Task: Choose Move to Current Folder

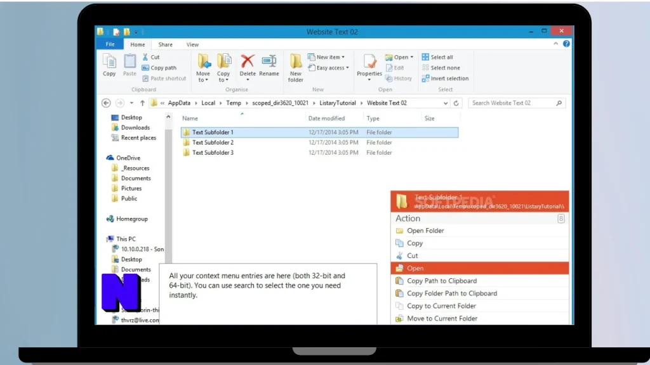Action: click(x=480, y=319)
